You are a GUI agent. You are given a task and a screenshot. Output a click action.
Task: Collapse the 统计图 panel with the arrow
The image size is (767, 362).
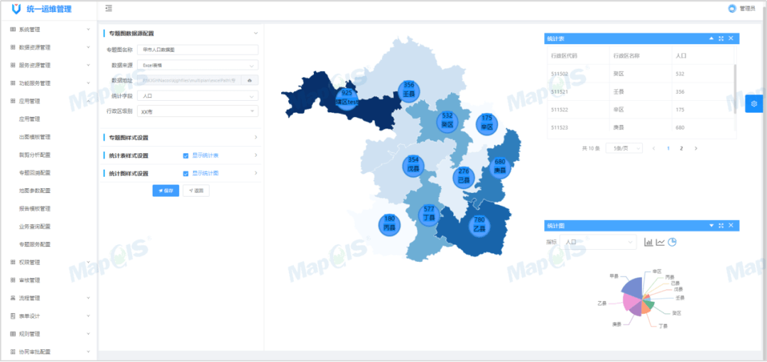tap(711, 226)
